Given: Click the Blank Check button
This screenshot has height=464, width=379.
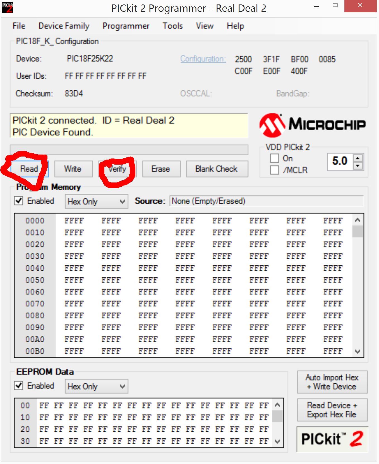Looking at the screenshot, I should (x=217, y=169).
